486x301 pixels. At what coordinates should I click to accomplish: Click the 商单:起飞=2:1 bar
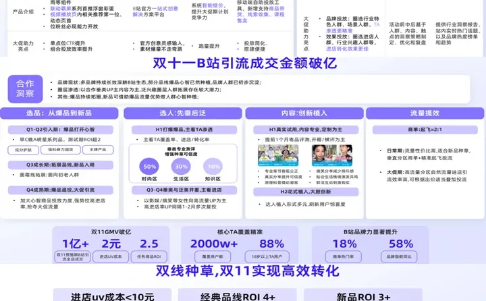point(425,130)
